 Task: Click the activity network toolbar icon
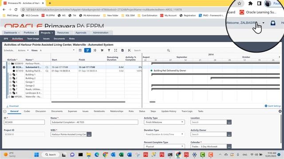click(95, 50)
